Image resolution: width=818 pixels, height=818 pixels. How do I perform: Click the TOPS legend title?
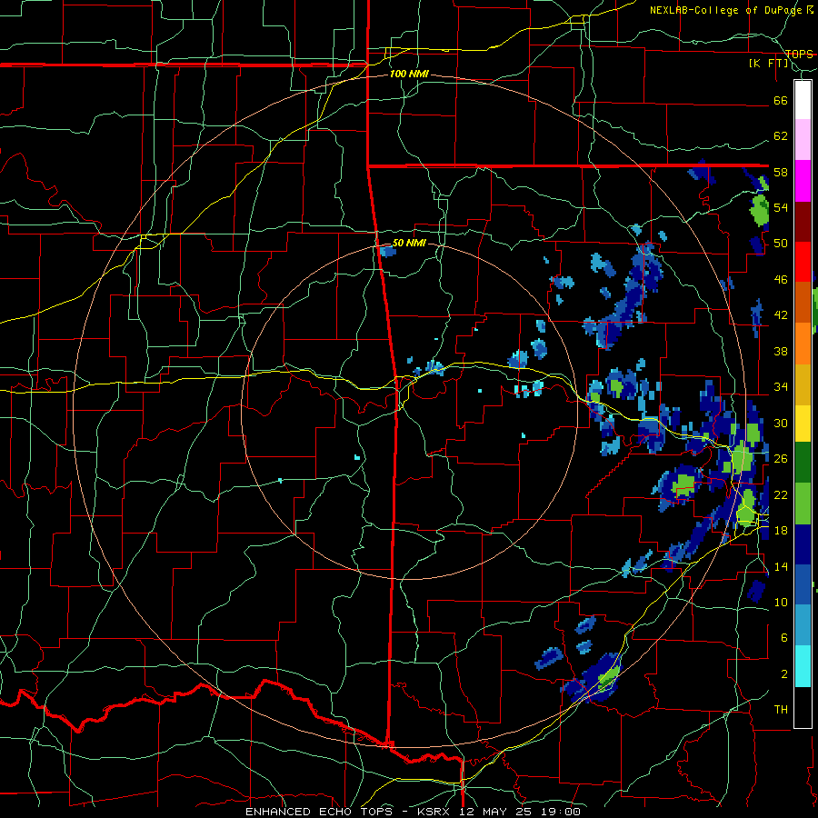[799, 54]
